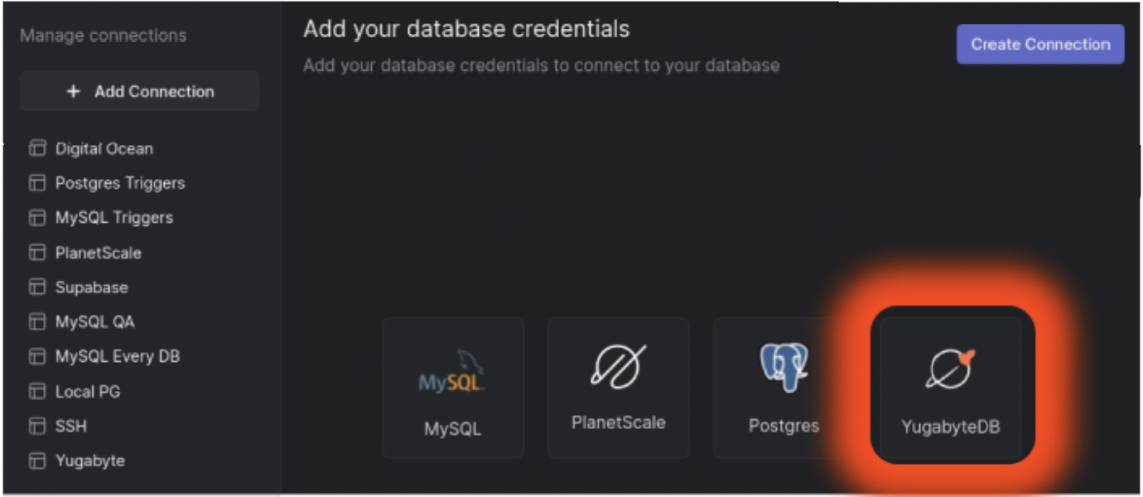Open the Postgres Triggers connection
This screenshot has width=1143, height=497.
point(119,183)
